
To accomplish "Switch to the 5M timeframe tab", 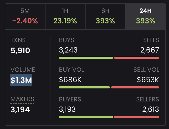I will (25, 16).
